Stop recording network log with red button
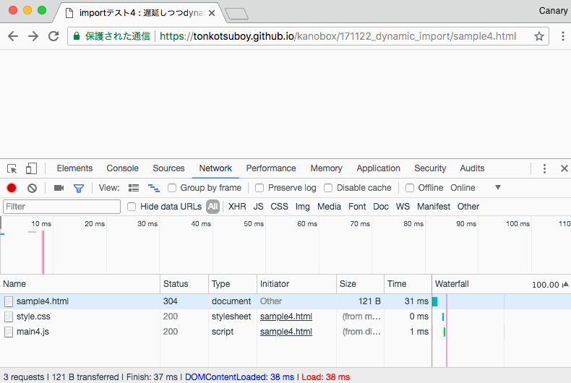This screenshot has width=571, height=383. pos(12,188)
